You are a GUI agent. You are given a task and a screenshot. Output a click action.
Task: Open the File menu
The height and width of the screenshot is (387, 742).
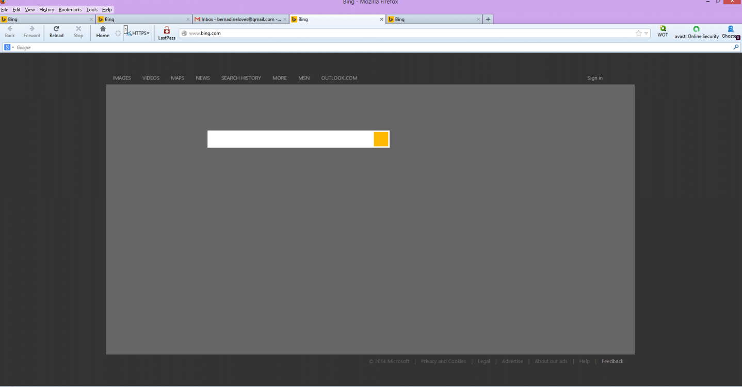point(5,10)
